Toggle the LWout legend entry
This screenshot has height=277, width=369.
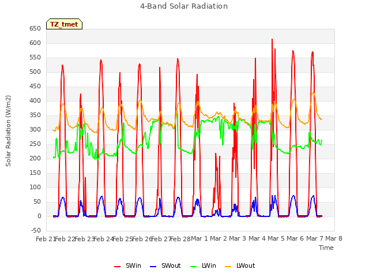pyautogui.click(x=240, y=265)
